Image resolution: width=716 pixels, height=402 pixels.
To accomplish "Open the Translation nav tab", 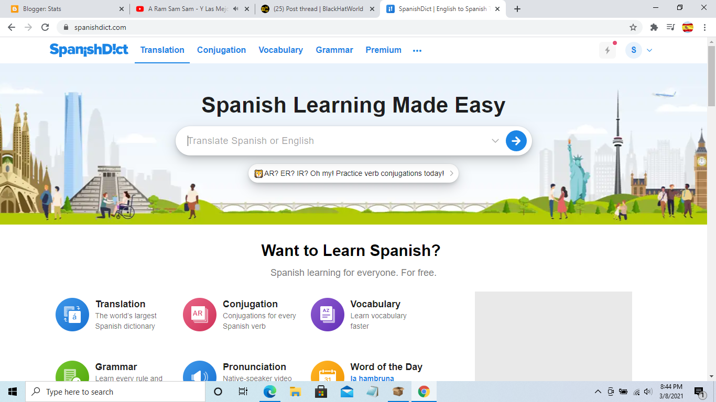I will (162, 50).
